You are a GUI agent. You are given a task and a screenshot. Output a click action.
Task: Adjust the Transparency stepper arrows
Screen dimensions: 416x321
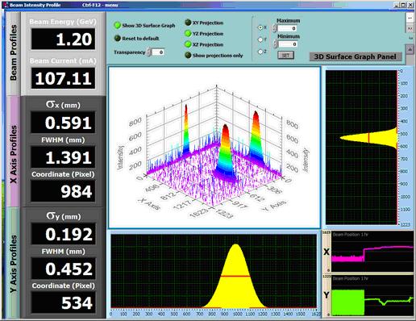click(x=149, y=52)
